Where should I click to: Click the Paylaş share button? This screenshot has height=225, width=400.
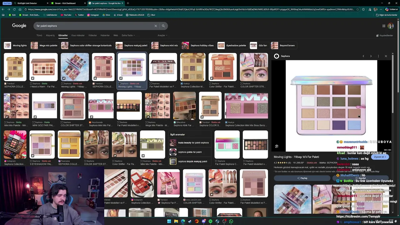click(x=302, y=178)
